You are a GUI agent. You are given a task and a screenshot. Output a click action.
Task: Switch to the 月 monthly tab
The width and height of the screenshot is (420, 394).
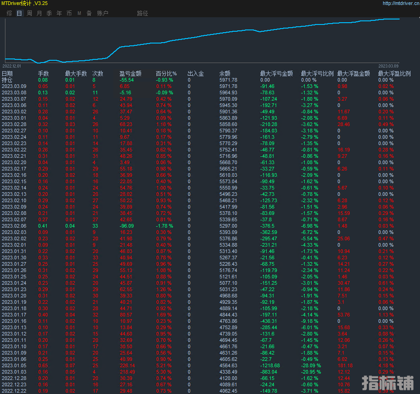pos(39,13)
